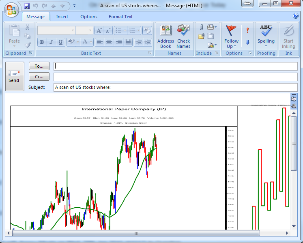303x243 pixels.
Task: Toggle Italic formatting
Action: coord(51,42)
